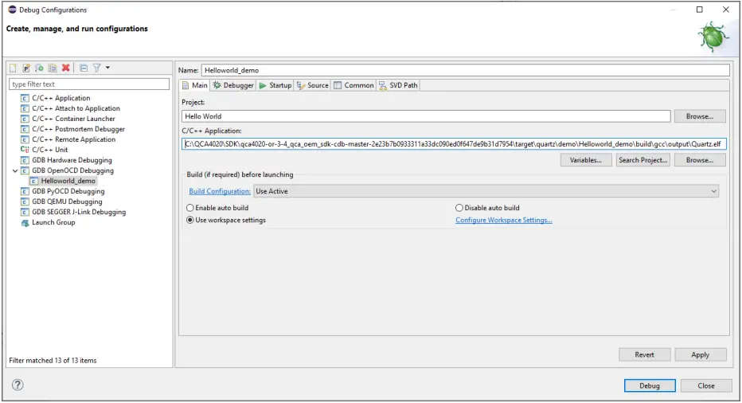Click the Duplicate launch configuration icon

click(53, 68)
